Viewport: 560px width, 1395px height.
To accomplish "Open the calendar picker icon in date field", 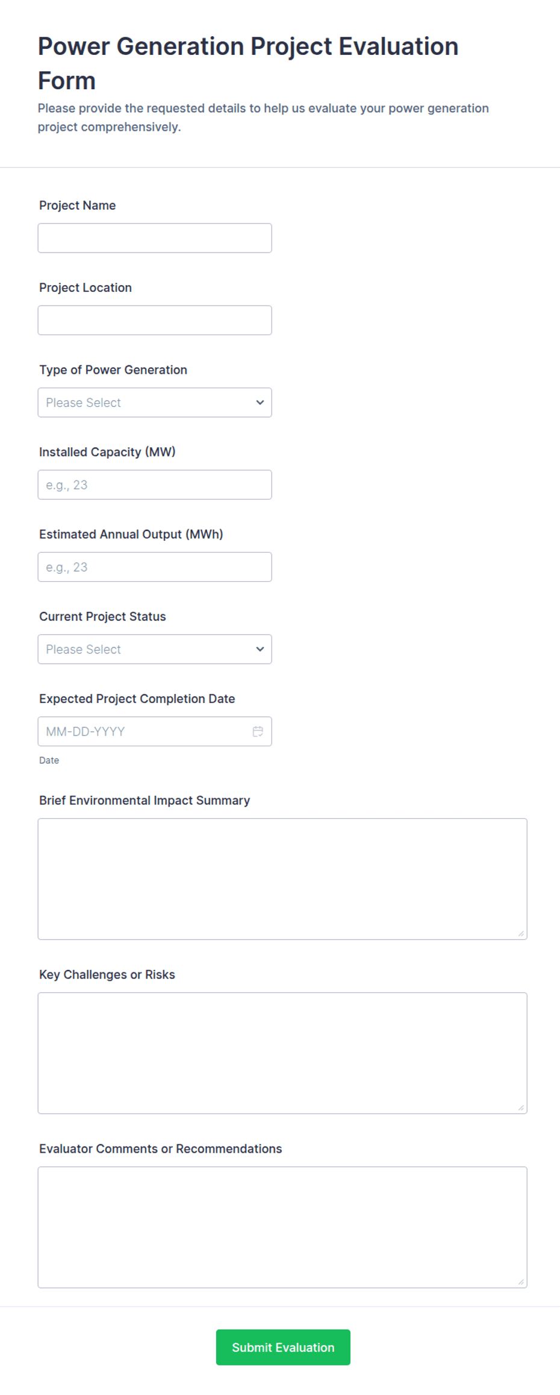I will tap(258, 731).
